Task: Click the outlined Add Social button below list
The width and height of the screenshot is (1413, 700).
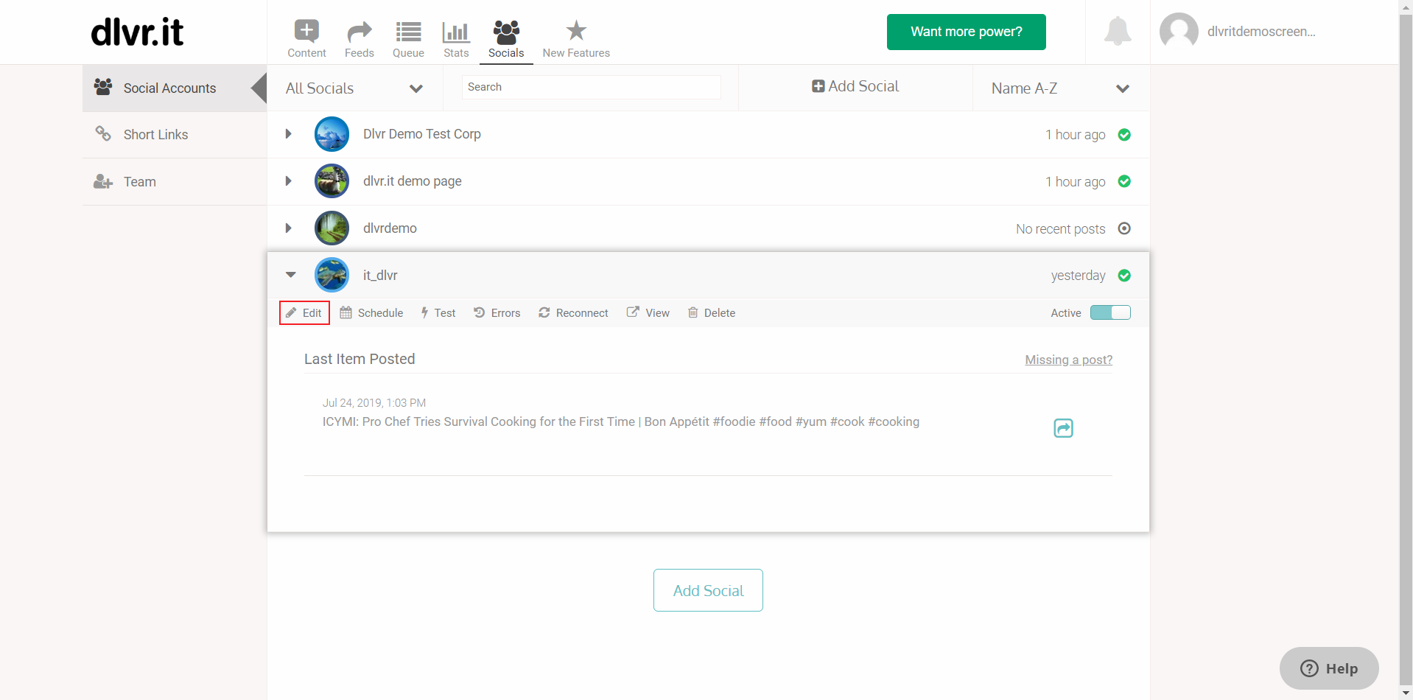Action: point(708,590)
